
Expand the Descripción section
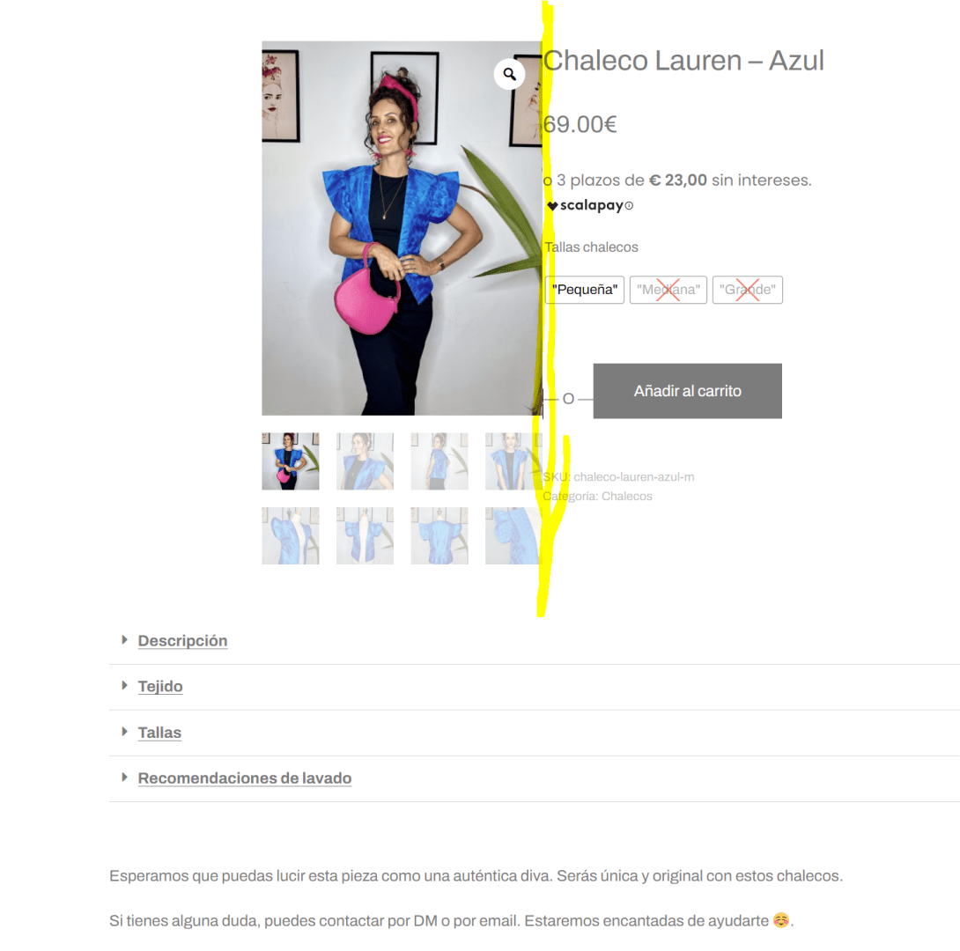point(182,641)
